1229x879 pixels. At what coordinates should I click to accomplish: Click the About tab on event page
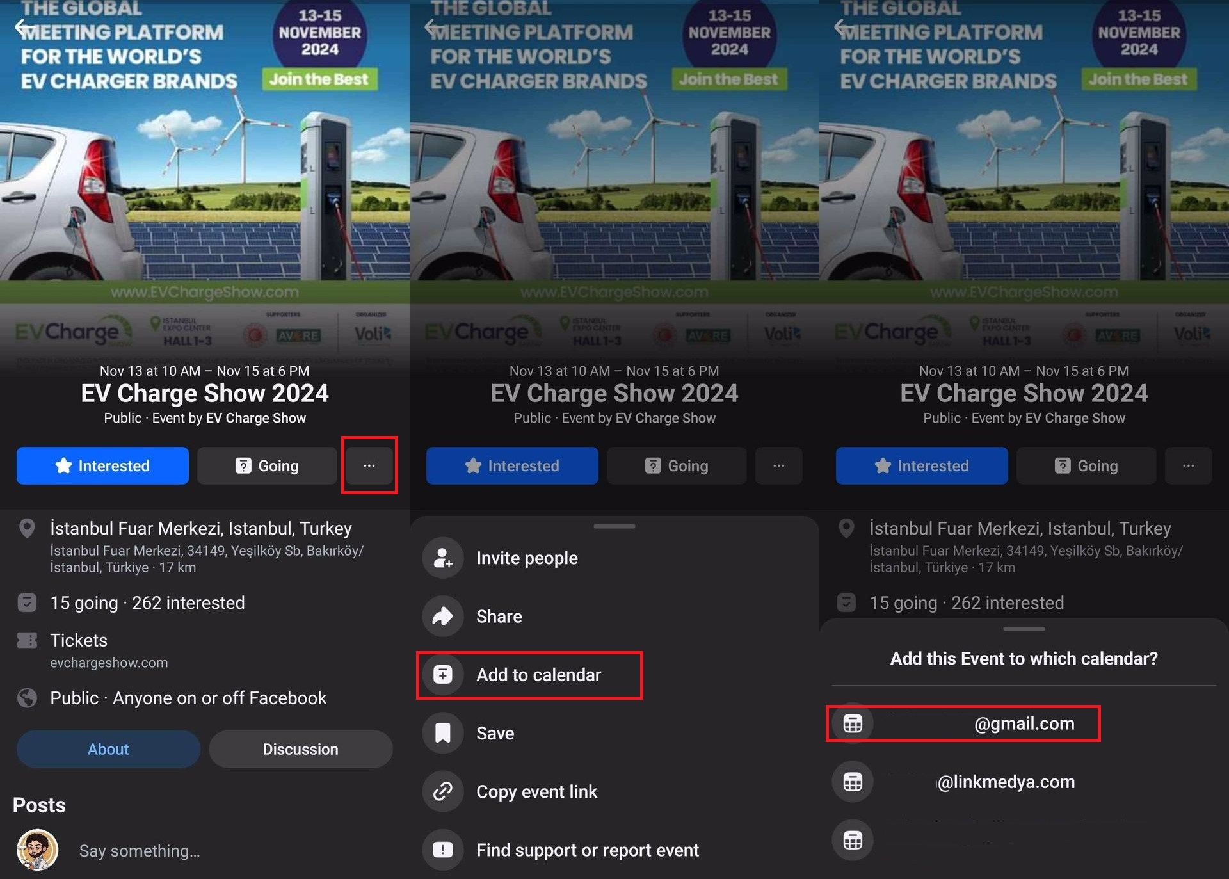(108, 748)
